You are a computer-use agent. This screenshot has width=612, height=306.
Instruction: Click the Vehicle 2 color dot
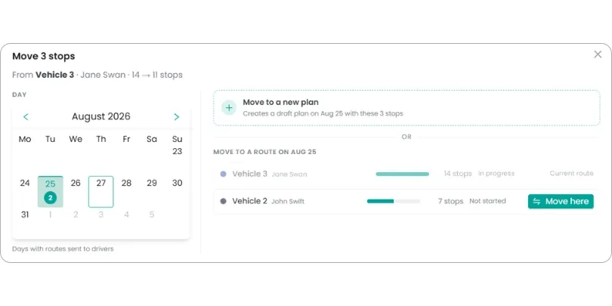coord(223,202)
